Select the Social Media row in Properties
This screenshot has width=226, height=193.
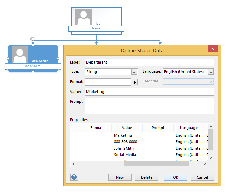coord(139,155)
